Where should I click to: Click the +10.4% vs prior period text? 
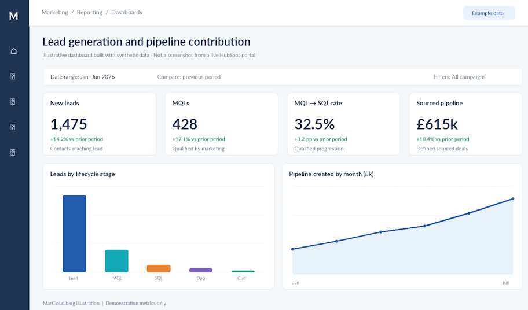pyautogui.click(x=443, y=139)
